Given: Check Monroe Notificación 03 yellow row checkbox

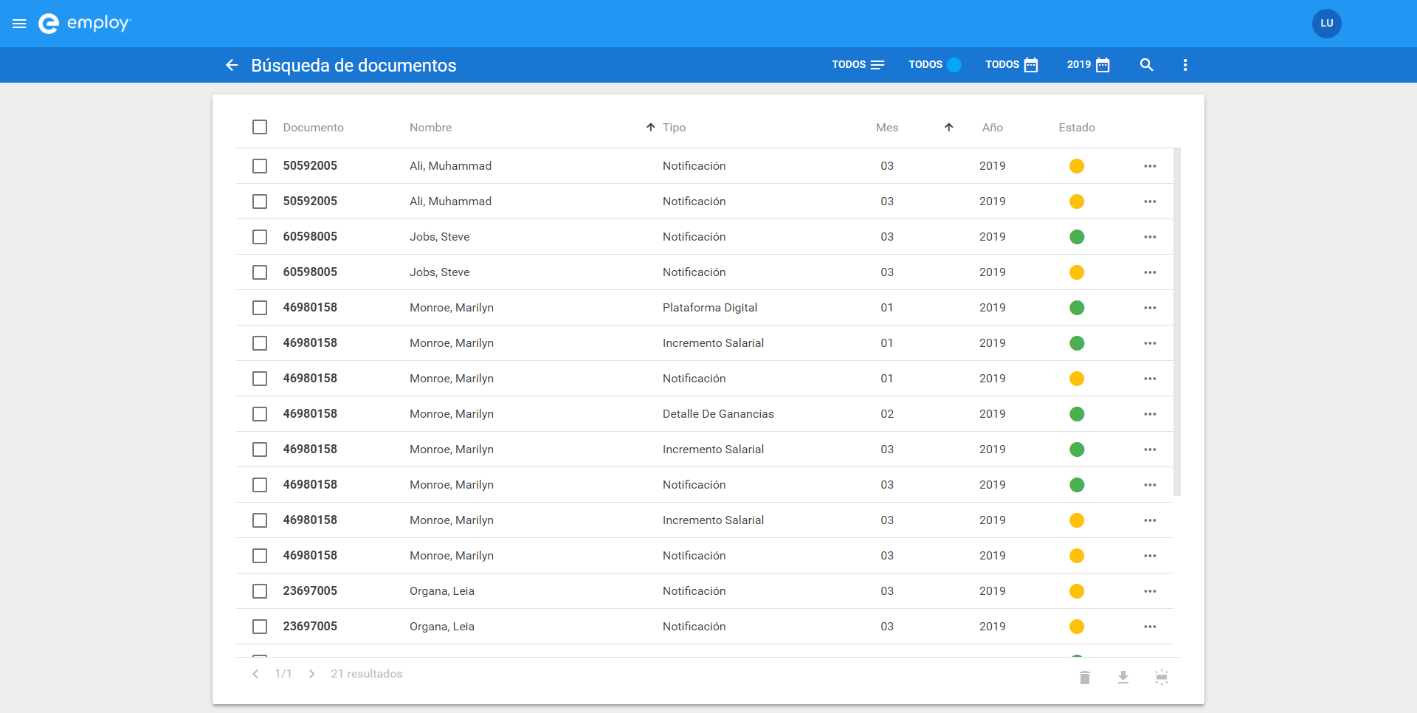Looking at the screenshot, I should (x=260, y=556).
